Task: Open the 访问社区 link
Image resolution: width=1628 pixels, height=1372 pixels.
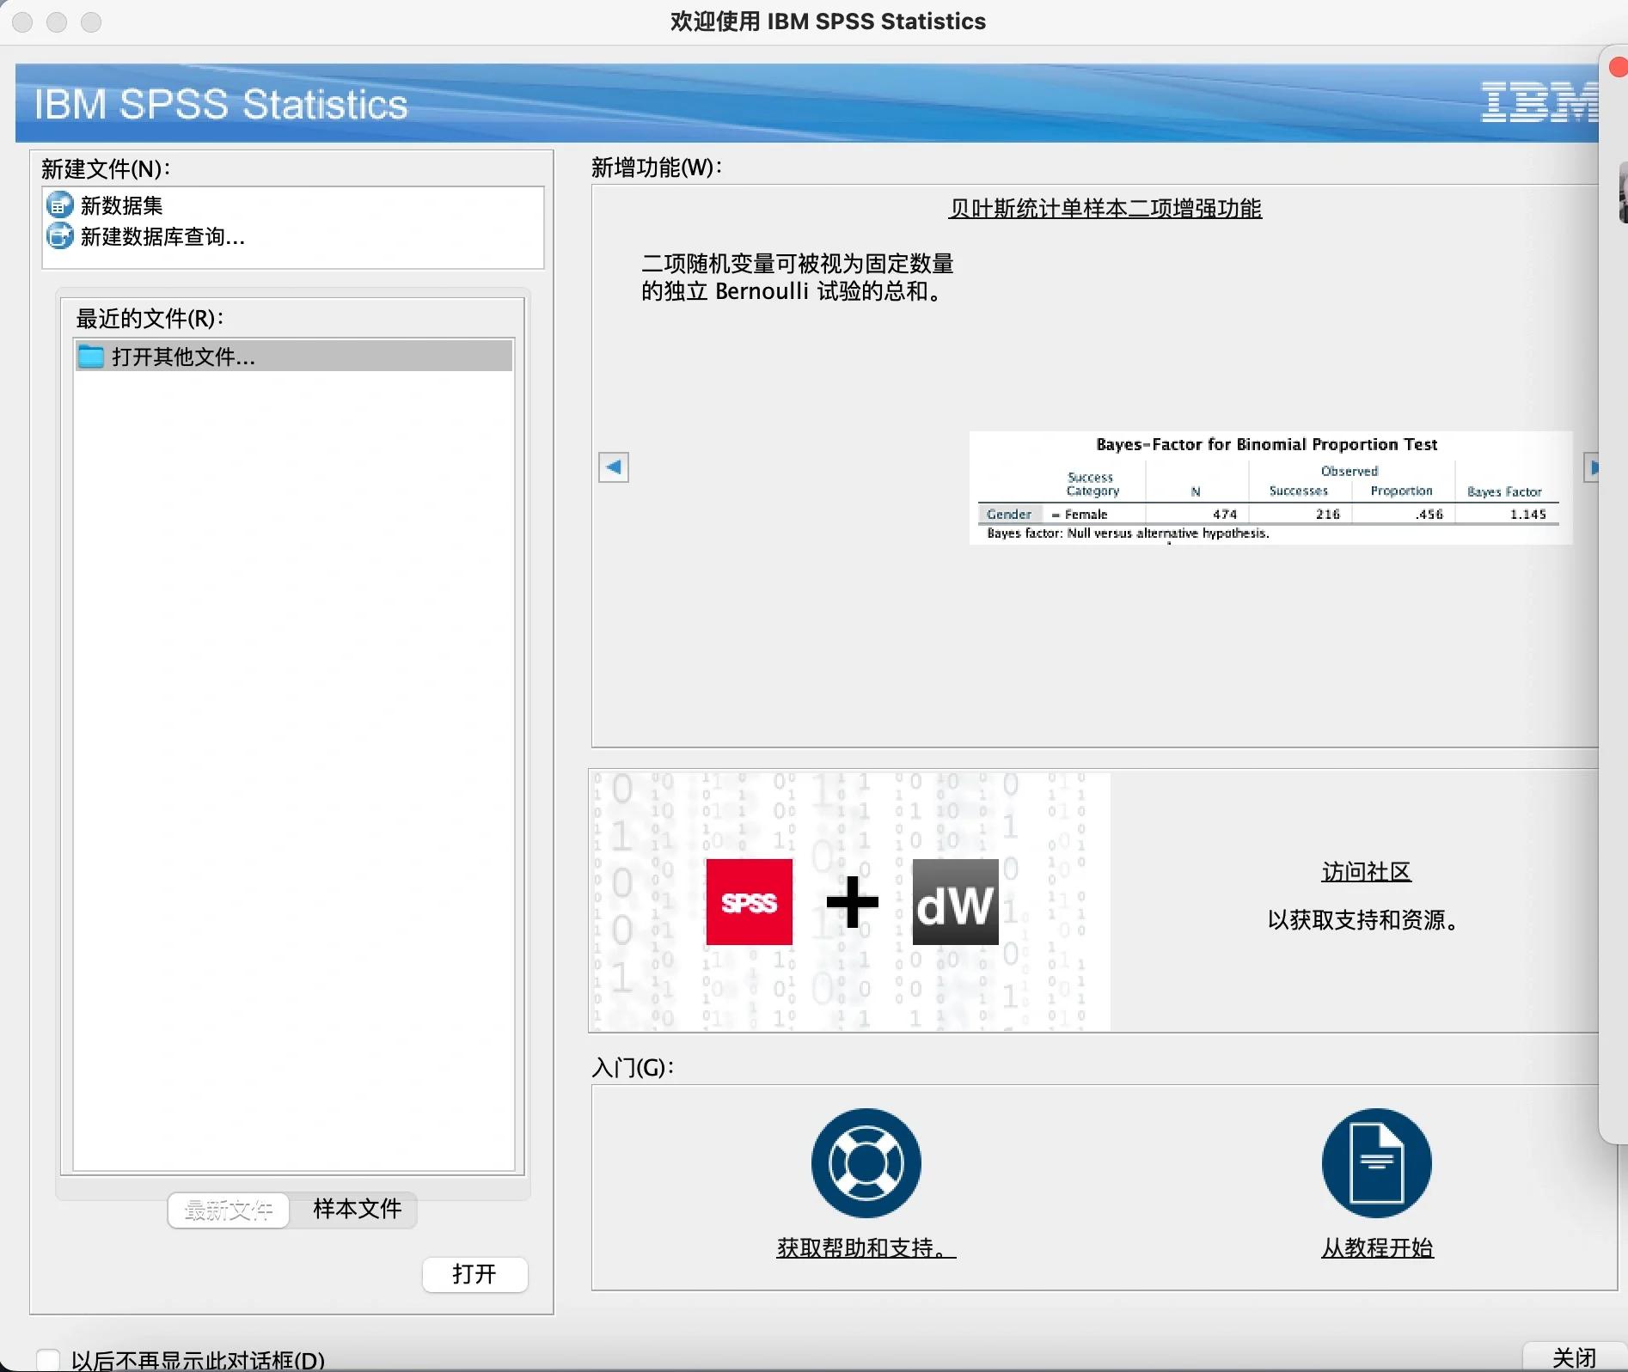Action: [1366, 872]
